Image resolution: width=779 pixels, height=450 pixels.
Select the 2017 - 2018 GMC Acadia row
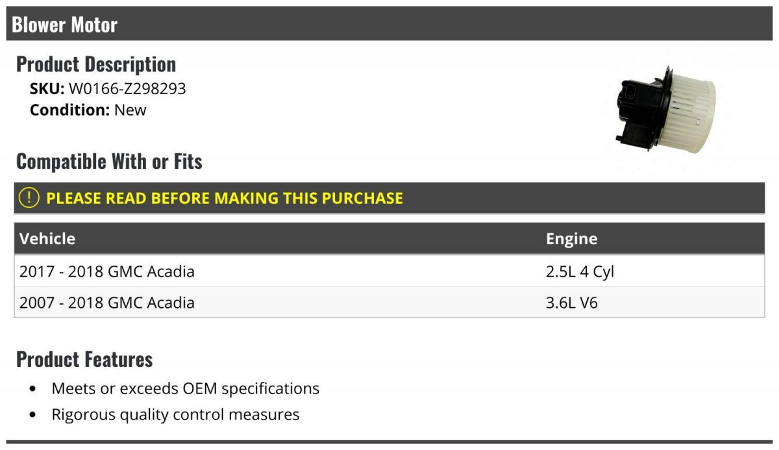coord(389,271)
